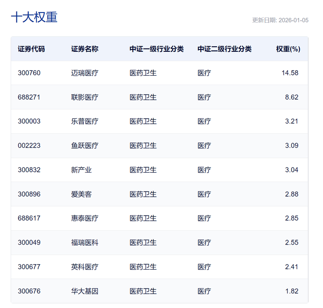Select security code 300832
The height and width of the screenshot is (308, 323).
[x=29, y=170]
